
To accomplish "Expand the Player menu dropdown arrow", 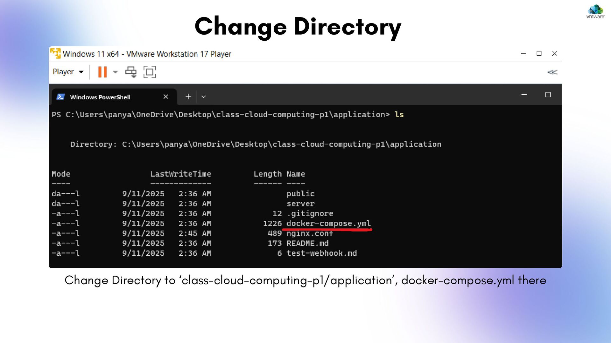I will click(81, 72).
